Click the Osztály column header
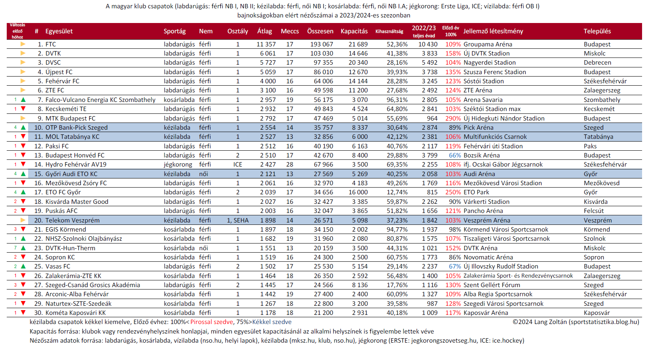Image resolution: width=650 pixels, height=349 pixels. 238,31
